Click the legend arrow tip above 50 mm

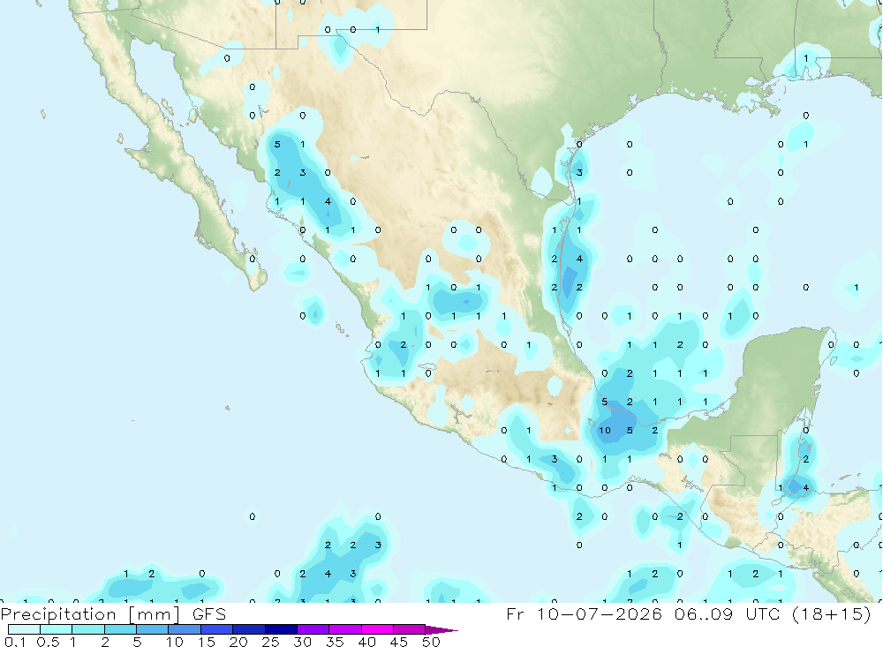click(x=441, y=630)
